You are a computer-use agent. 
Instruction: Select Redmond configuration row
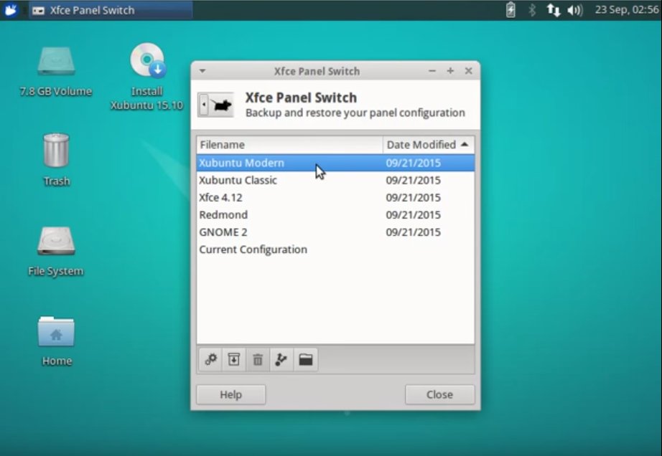point(335,214)
